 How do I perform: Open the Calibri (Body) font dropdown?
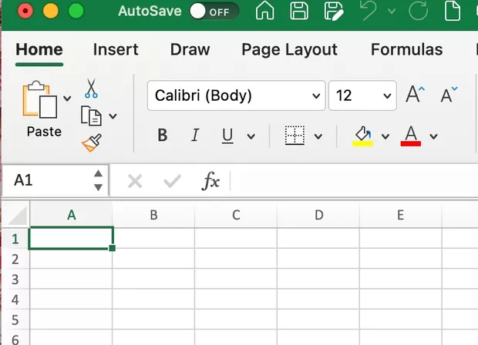pos(235,95)
